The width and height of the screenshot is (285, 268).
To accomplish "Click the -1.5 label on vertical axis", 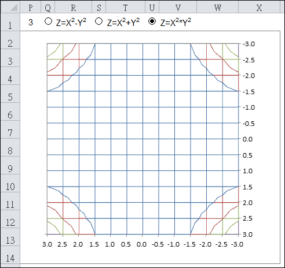I will pos(249,92).
